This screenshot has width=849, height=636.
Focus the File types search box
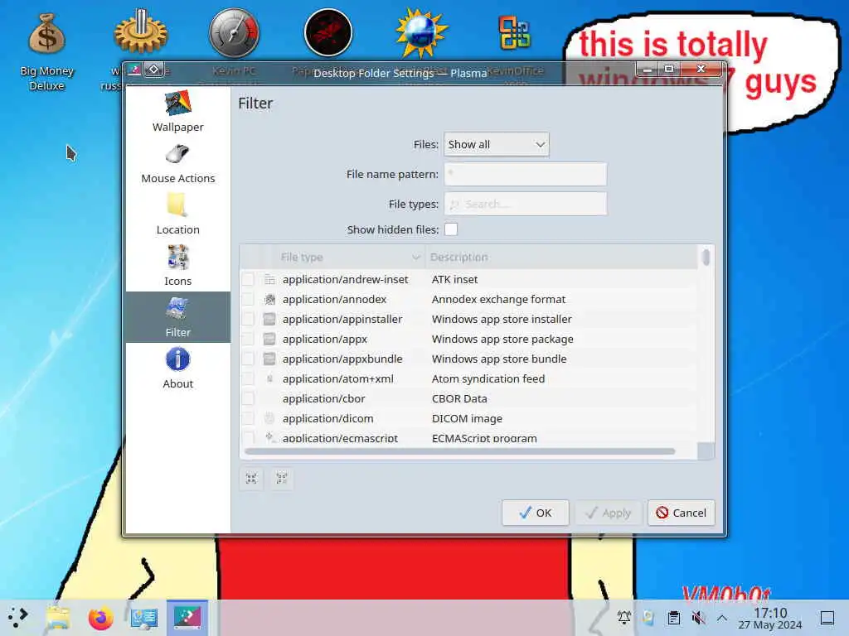click(x=525, y=204)
